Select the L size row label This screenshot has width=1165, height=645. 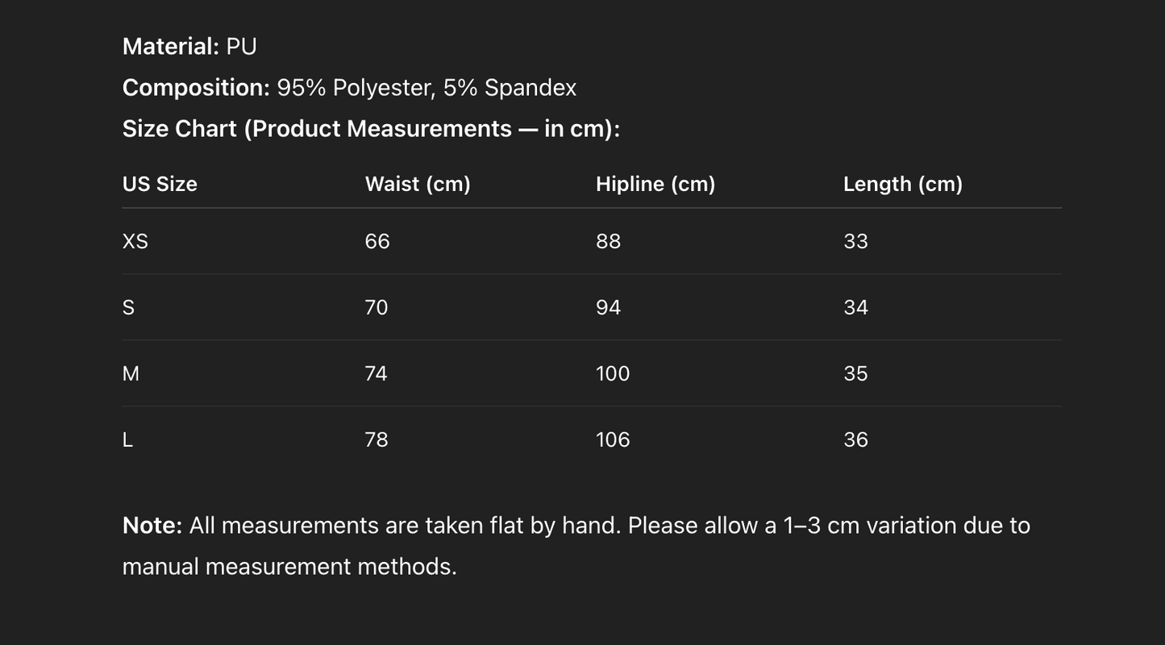click(x=127, y=440)
